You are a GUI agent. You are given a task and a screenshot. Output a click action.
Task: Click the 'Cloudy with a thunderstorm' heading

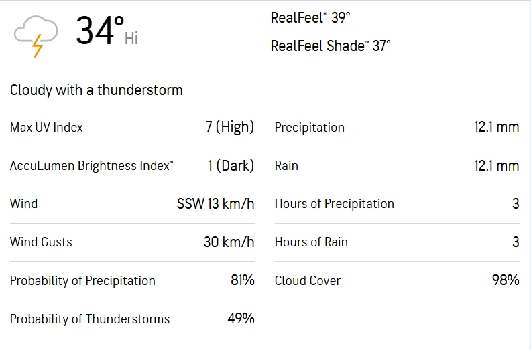pyautogui.click(x=96, y=90)
